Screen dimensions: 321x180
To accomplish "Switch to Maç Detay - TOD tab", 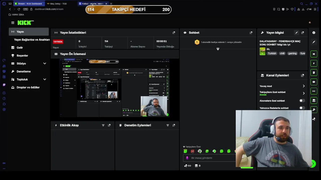I will click(58, 4).
